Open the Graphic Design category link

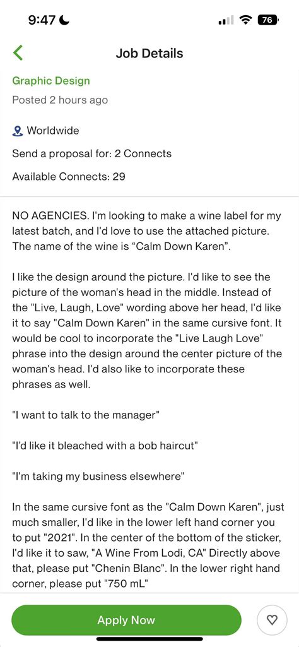(x=51, y=80)
